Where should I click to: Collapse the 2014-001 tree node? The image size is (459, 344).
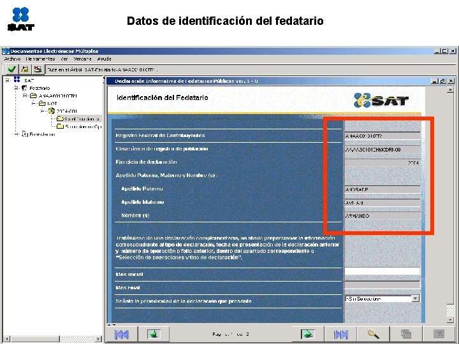pos(43,111)
